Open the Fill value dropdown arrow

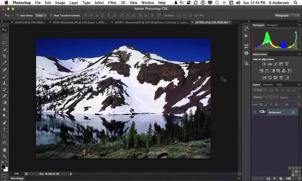click(x=299, y=104)
